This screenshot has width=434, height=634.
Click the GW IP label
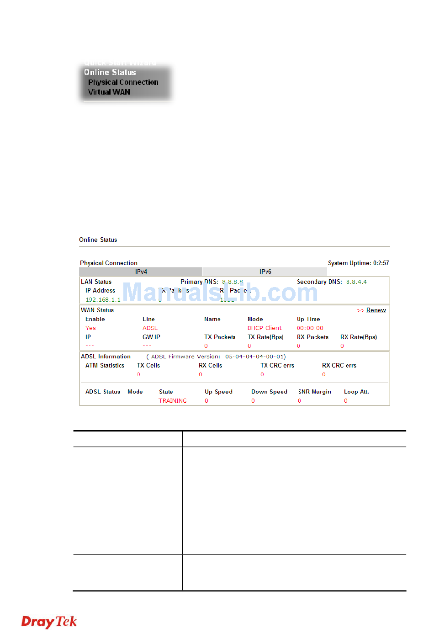[151, 337]
